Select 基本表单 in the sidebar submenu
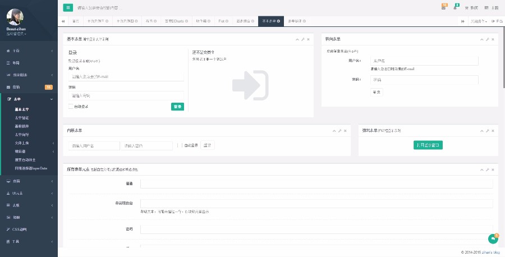The height and width of the screenshot is (257, 505). tap(21, 109)
